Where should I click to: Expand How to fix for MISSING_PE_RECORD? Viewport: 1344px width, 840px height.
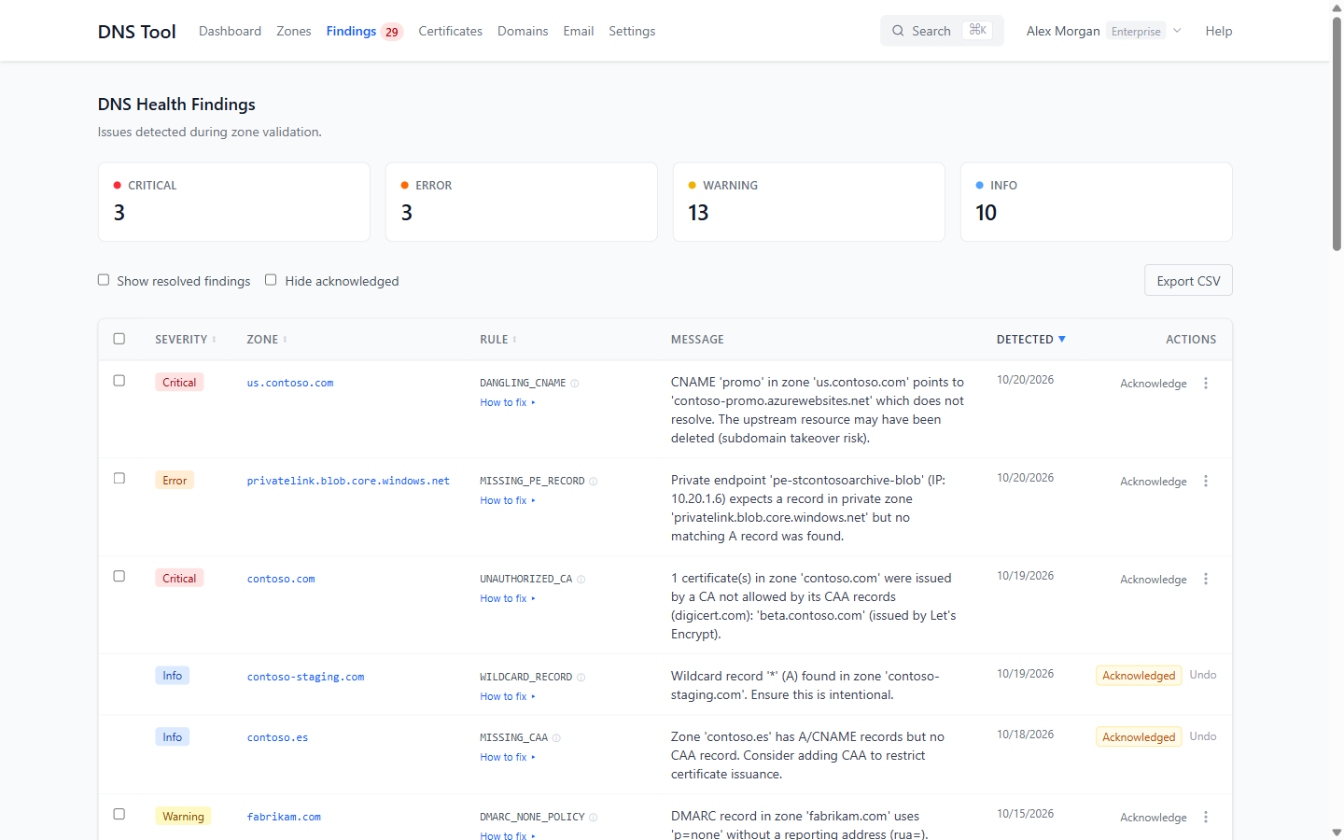(x=508, y=501)
